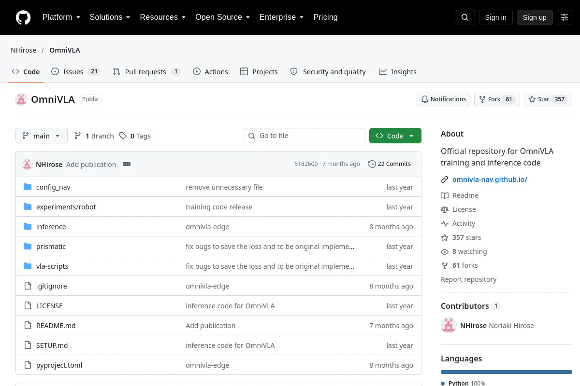Open the appearance settings sliders icon

pos(565,17)
